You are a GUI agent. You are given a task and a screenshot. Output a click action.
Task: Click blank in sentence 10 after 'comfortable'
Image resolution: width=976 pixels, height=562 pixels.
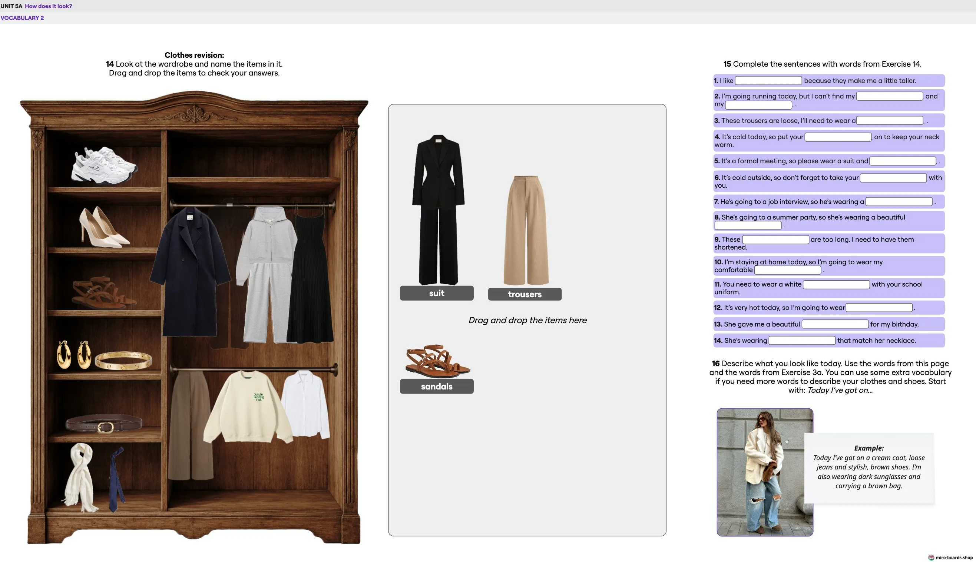pyautogui.click(x=787, y=270)
